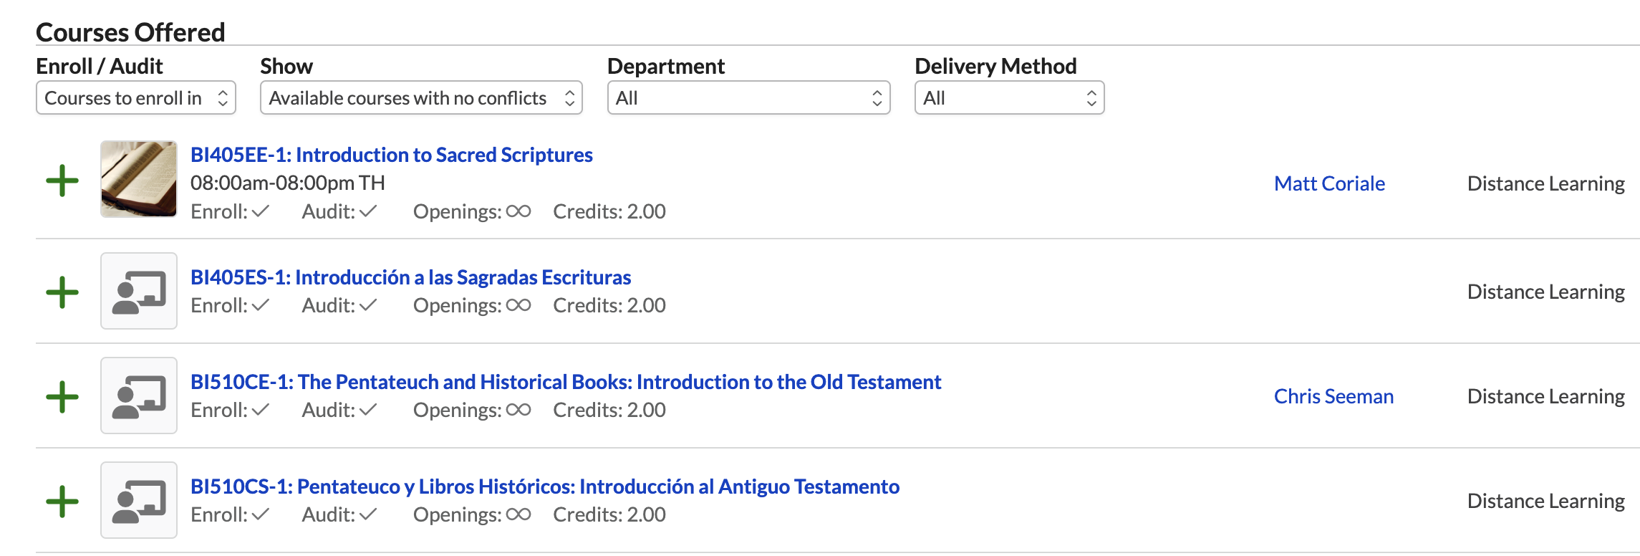Add BI405EE-1 course with plus icon

tap(62, 181)
